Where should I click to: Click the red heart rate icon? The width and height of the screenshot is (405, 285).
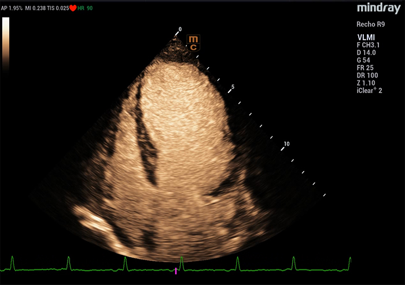tap(73, 7)
